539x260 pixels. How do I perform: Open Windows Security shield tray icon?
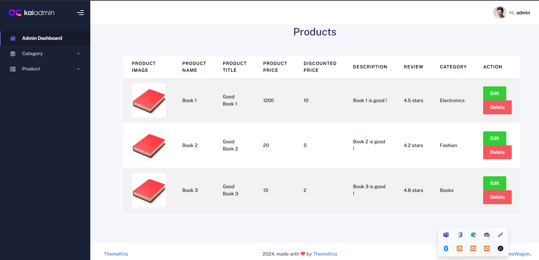[473, 235]
